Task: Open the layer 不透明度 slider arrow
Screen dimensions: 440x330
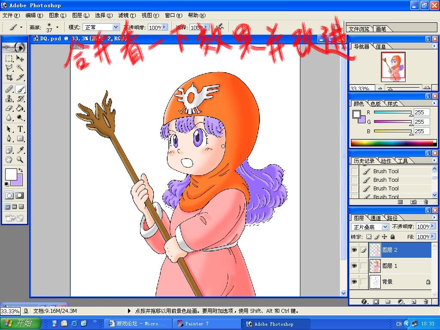Action: [433, 226]
